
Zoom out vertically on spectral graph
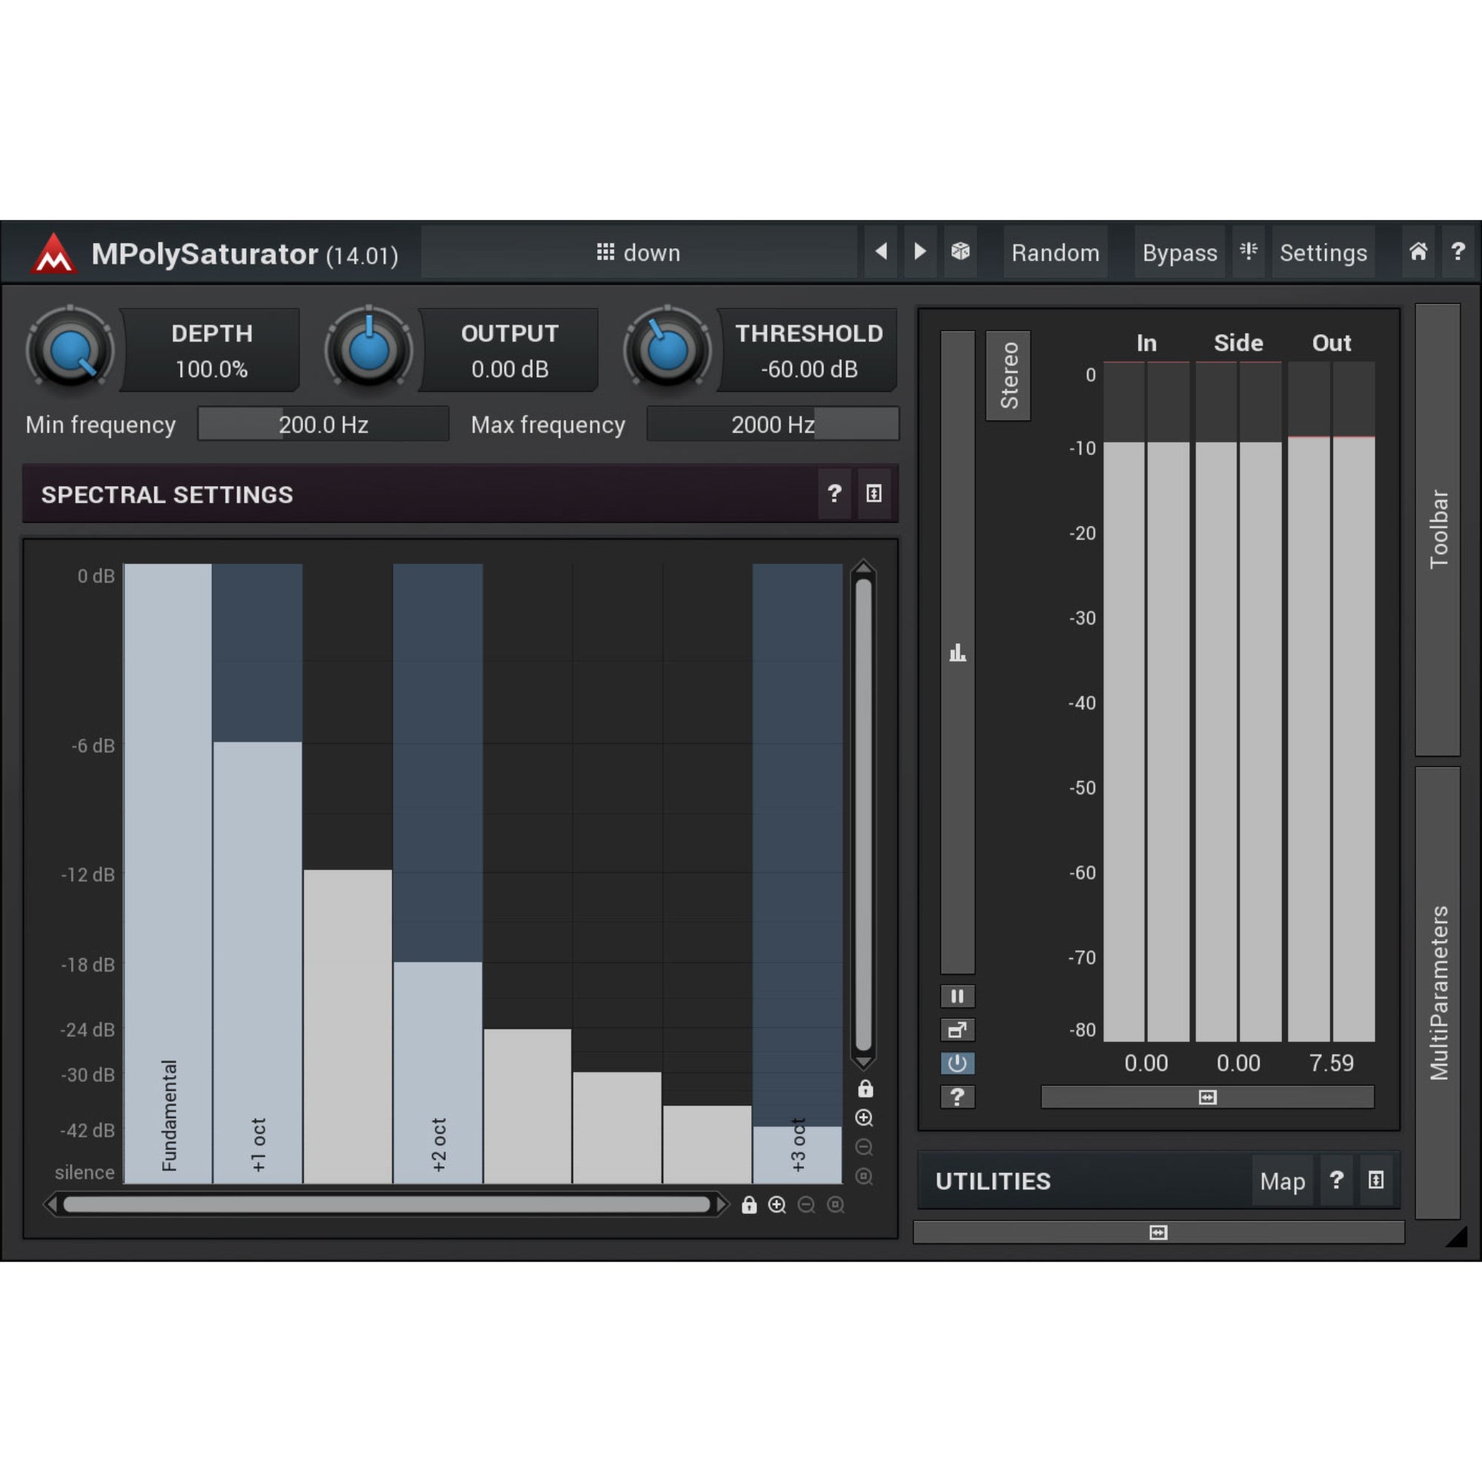point(865,1148)
